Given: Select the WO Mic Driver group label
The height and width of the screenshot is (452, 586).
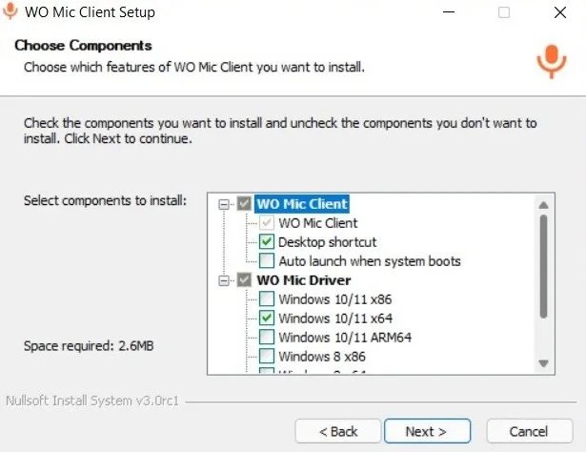Looking at the screenshot, I should 304,280.
